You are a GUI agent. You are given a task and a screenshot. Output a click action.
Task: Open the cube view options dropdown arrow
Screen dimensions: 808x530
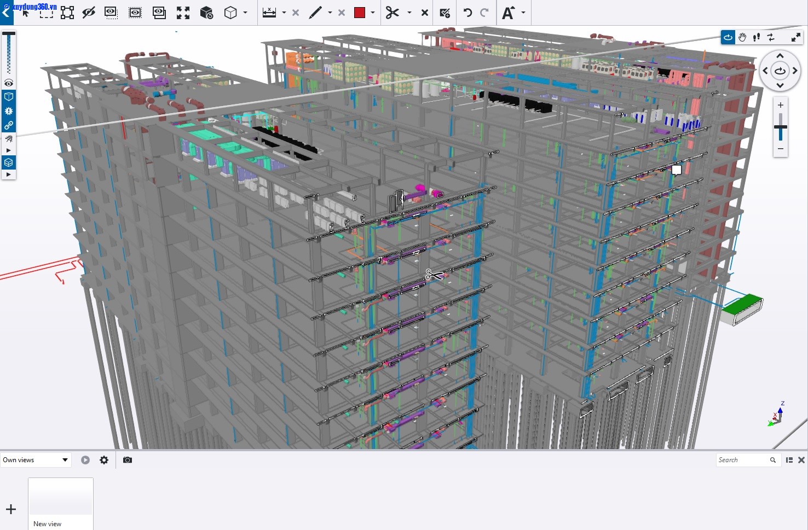(x=245, y=13)
